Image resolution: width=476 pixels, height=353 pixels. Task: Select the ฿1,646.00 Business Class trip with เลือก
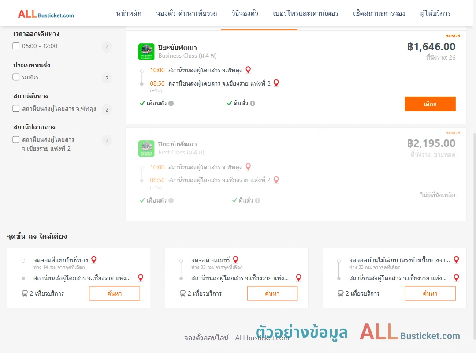click(x=430, y=104)
